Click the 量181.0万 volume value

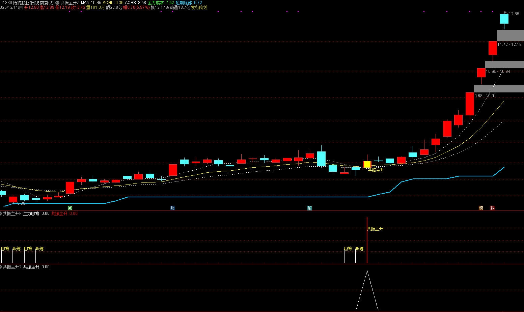pos(95,7)
